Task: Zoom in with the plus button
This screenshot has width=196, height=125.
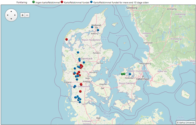Action: pyautogui.click(x=22, y=15)
